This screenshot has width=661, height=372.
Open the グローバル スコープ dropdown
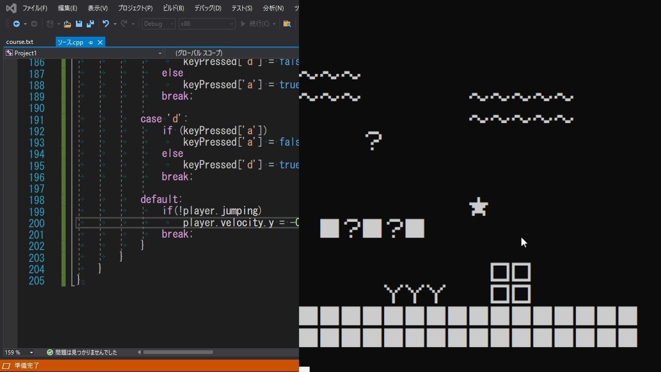point(231,53)
